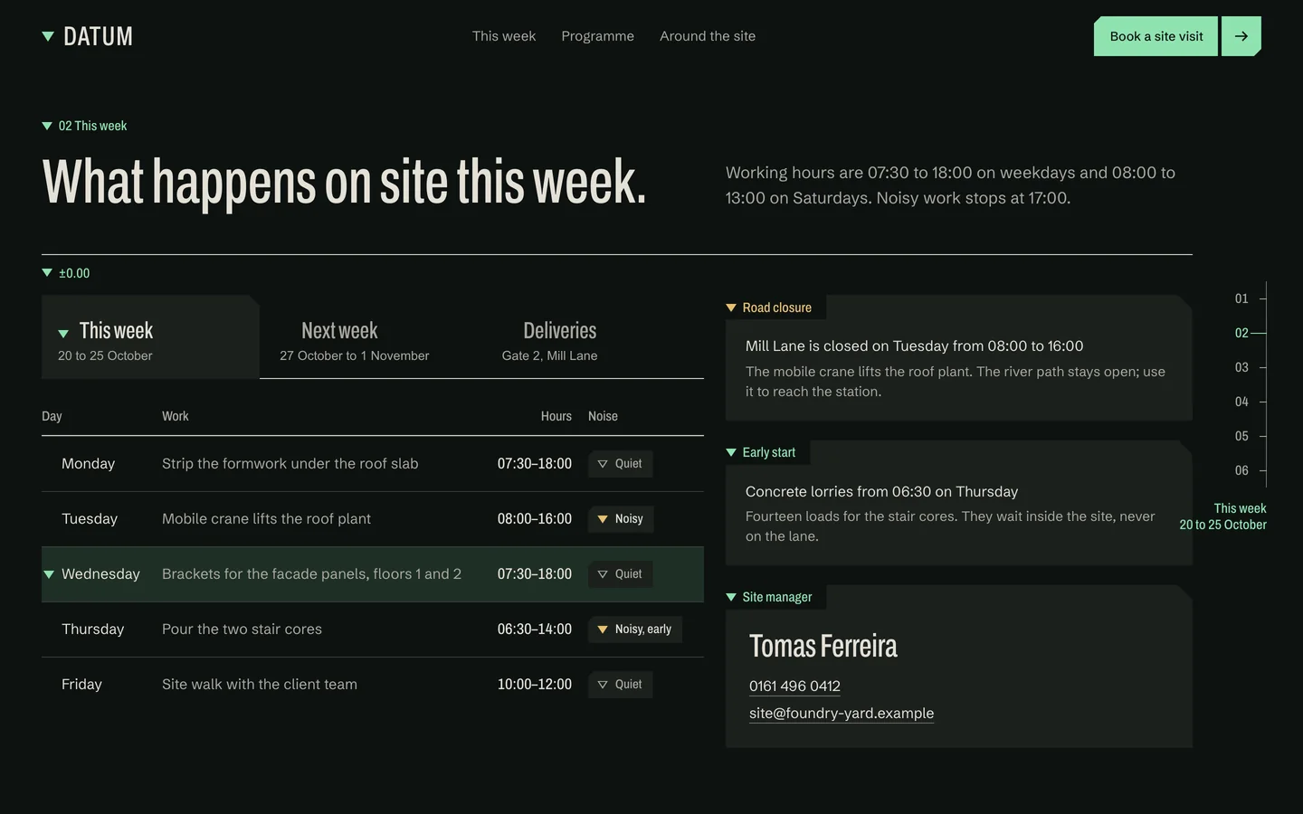The image size is (1303, 814).
Task: Click the Work column header
Action: 176,416
